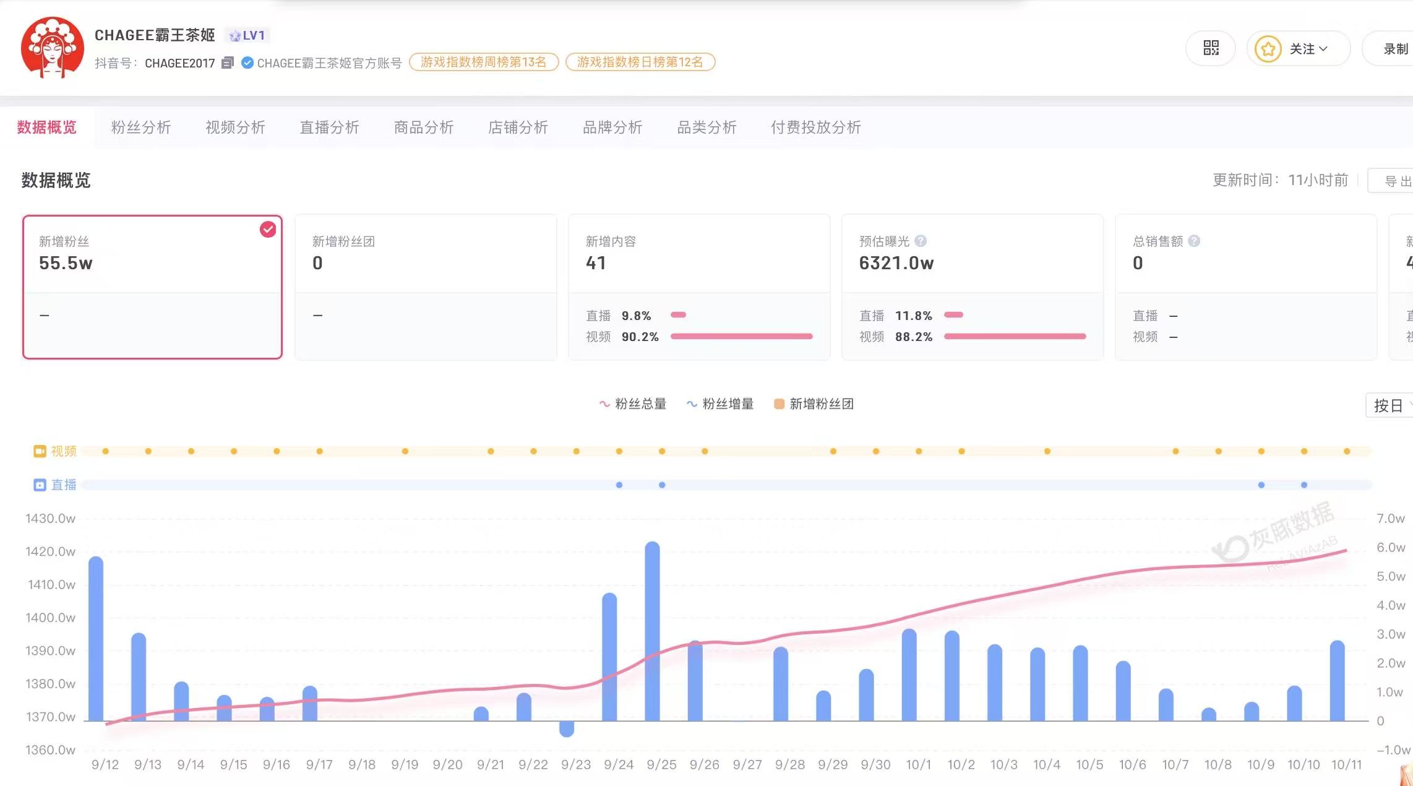Open the 按日 granularity dropdown
Image resolution: width=1413 pixels, height=786 pixels.
click(1389, 405)
